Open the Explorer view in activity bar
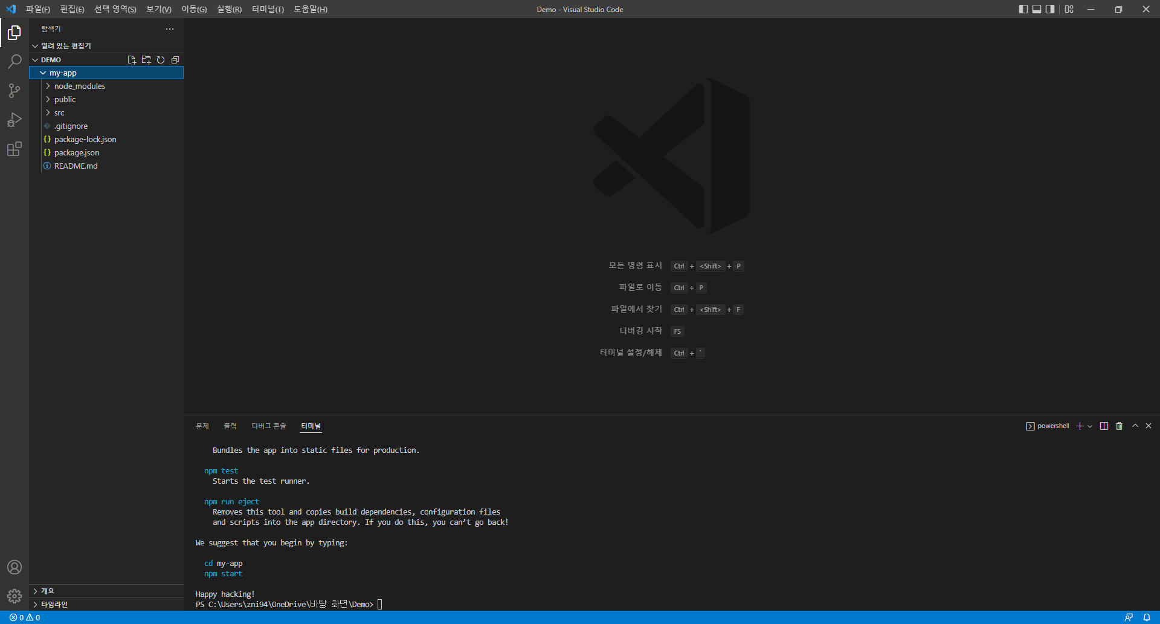Image resolution: width=1160 pixels, height=624 pixels. [14, 33]
